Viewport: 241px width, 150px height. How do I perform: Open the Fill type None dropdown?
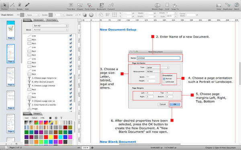pos(33,15)
